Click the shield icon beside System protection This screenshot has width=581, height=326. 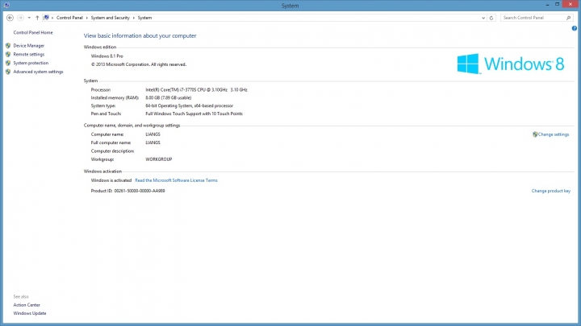click(8, 63)
